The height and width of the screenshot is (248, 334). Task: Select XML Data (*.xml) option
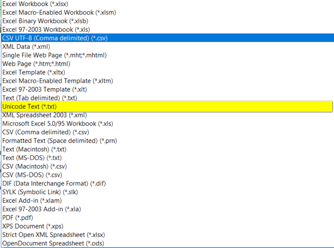click(x=167, y=46)
